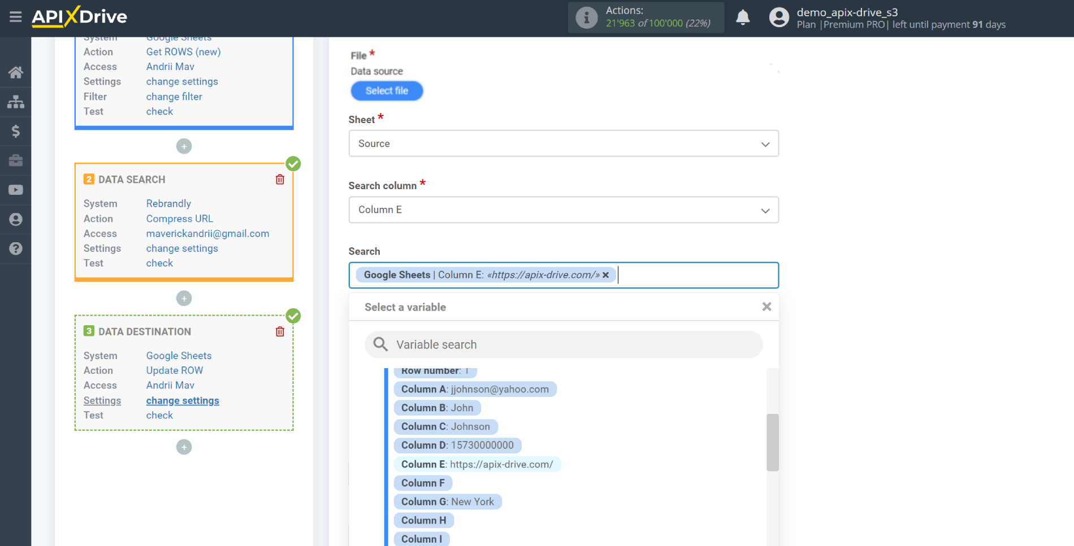Viewport: 1074px width, 546px height.
Task: Delete the Data Search block
Action: pyautogui.click(x=280, y=180)
